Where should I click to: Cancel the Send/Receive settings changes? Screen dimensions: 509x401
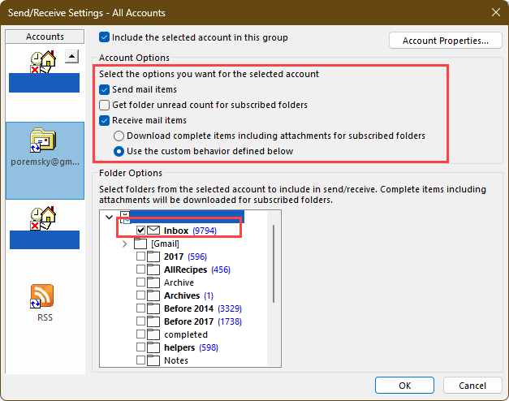pyautogui.click(x=472, y=386)
